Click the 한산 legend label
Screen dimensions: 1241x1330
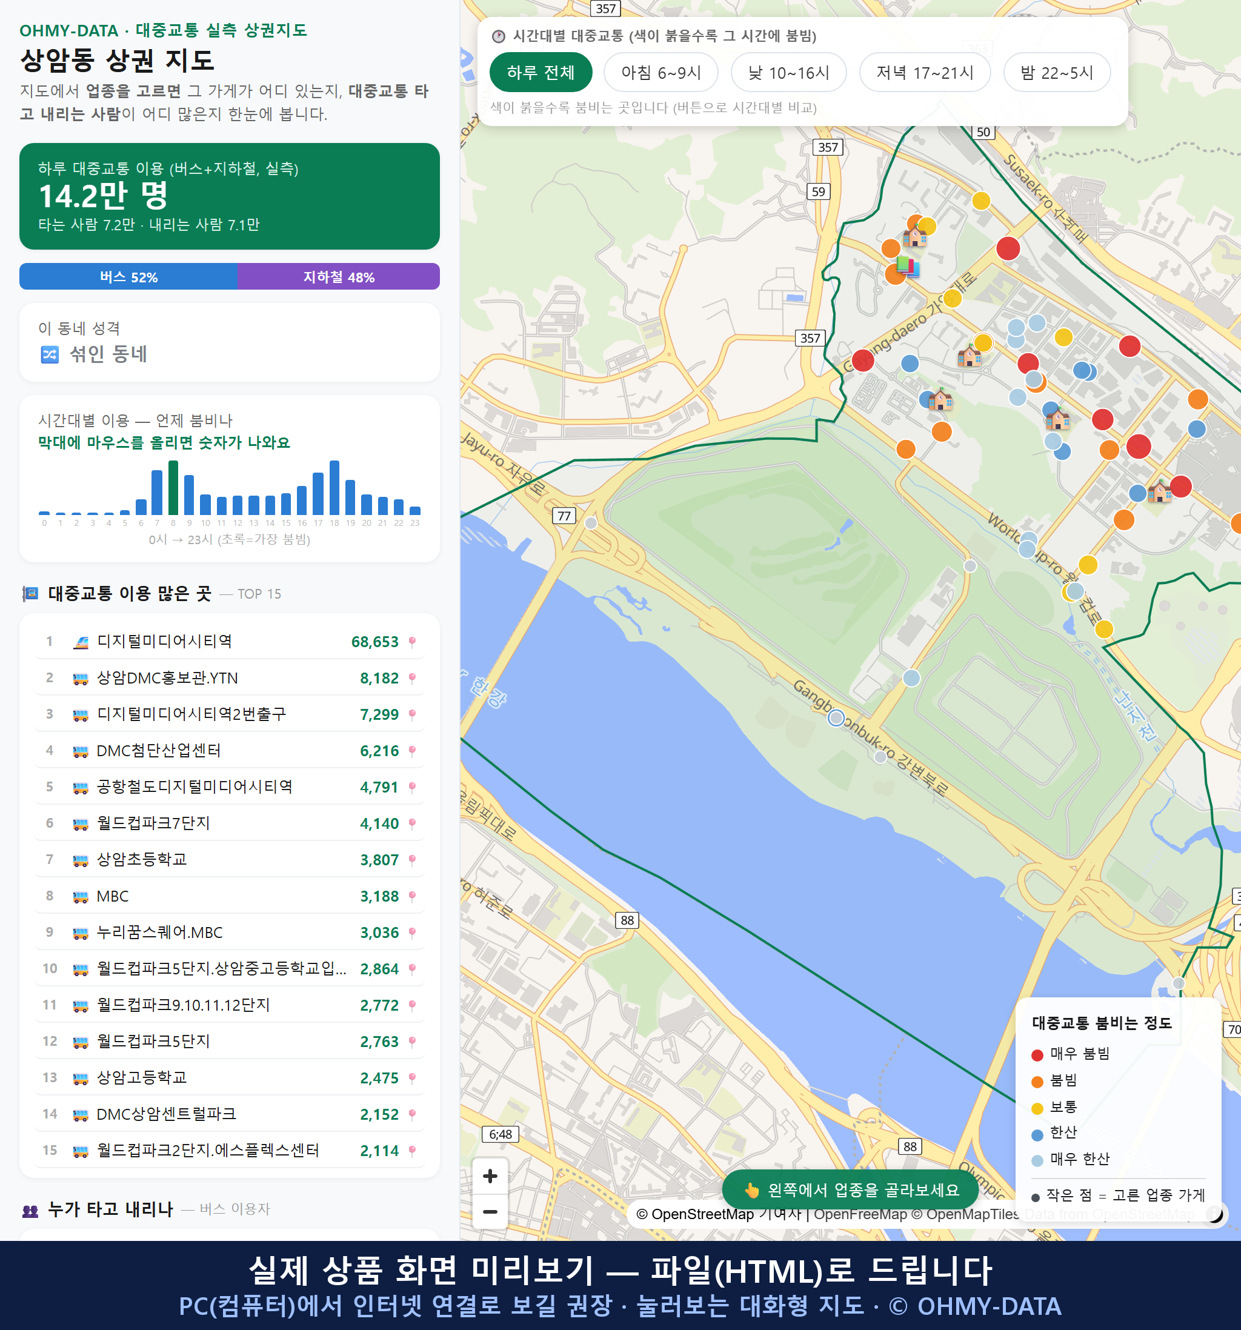click(x=1063, y=1132)
